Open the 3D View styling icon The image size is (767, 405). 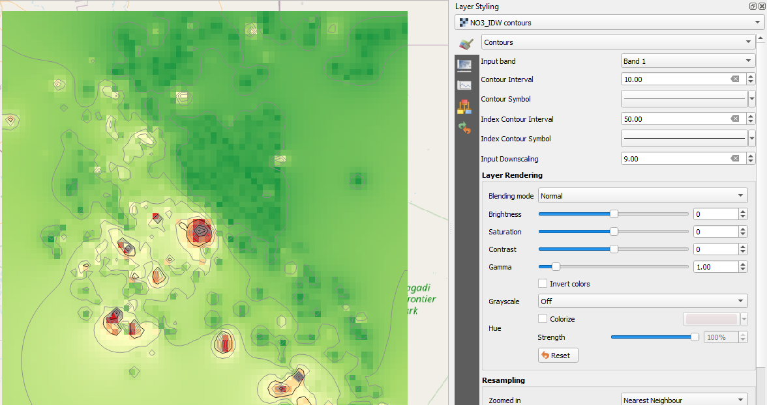466,105
